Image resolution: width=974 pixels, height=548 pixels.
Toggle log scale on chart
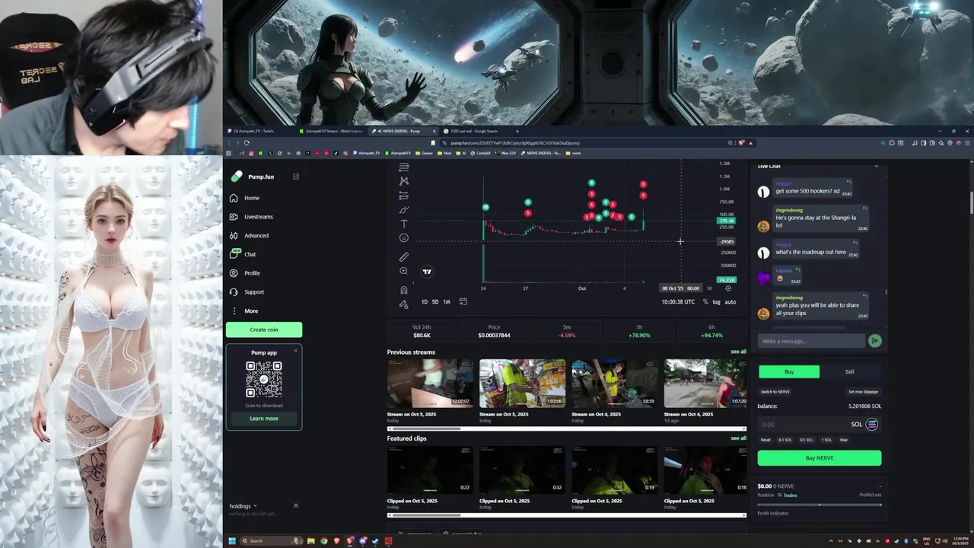click(x=717, y=302)
